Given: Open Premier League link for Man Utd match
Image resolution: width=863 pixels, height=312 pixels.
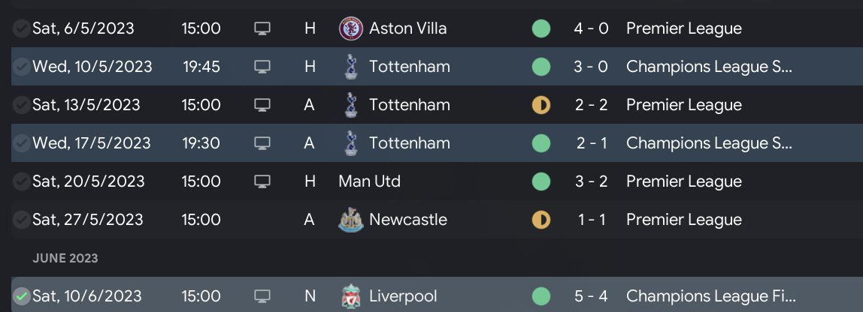Looking at the screenshot, I should [x=683, y=181].
